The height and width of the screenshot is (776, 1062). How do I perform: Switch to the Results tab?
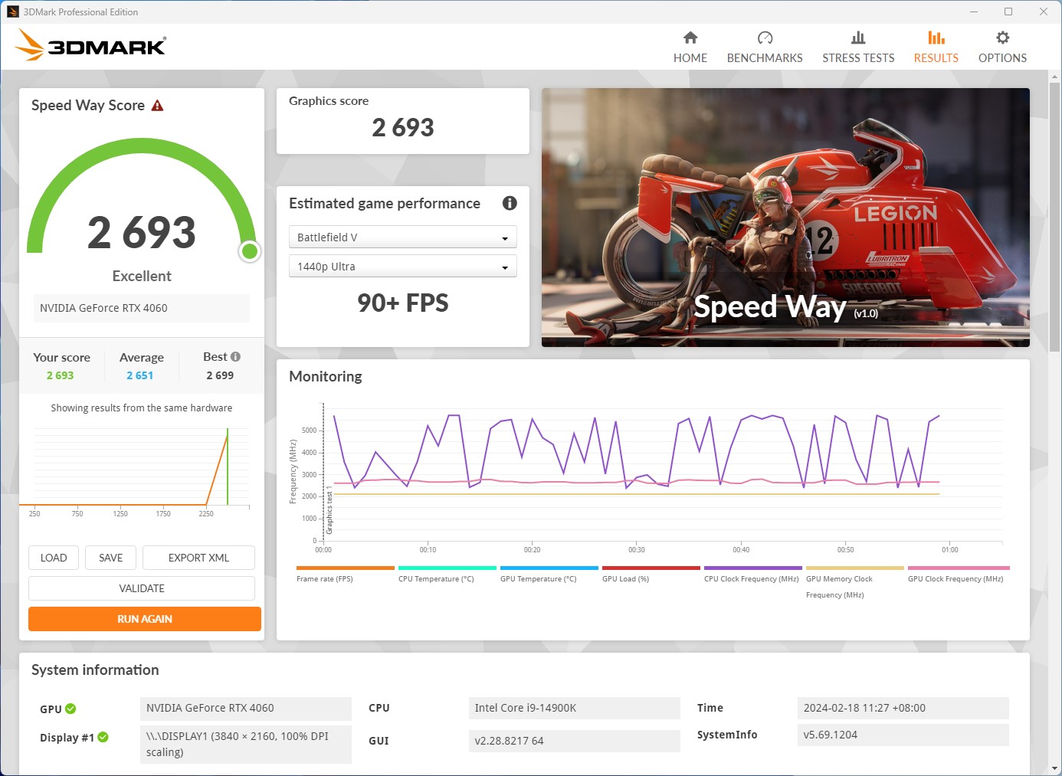936,46
